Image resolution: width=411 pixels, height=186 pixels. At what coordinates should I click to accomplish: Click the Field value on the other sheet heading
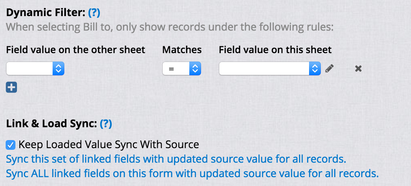tap(76, 50)
